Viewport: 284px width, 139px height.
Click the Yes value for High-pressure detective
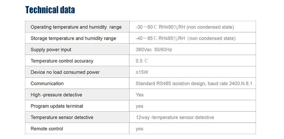139,95
